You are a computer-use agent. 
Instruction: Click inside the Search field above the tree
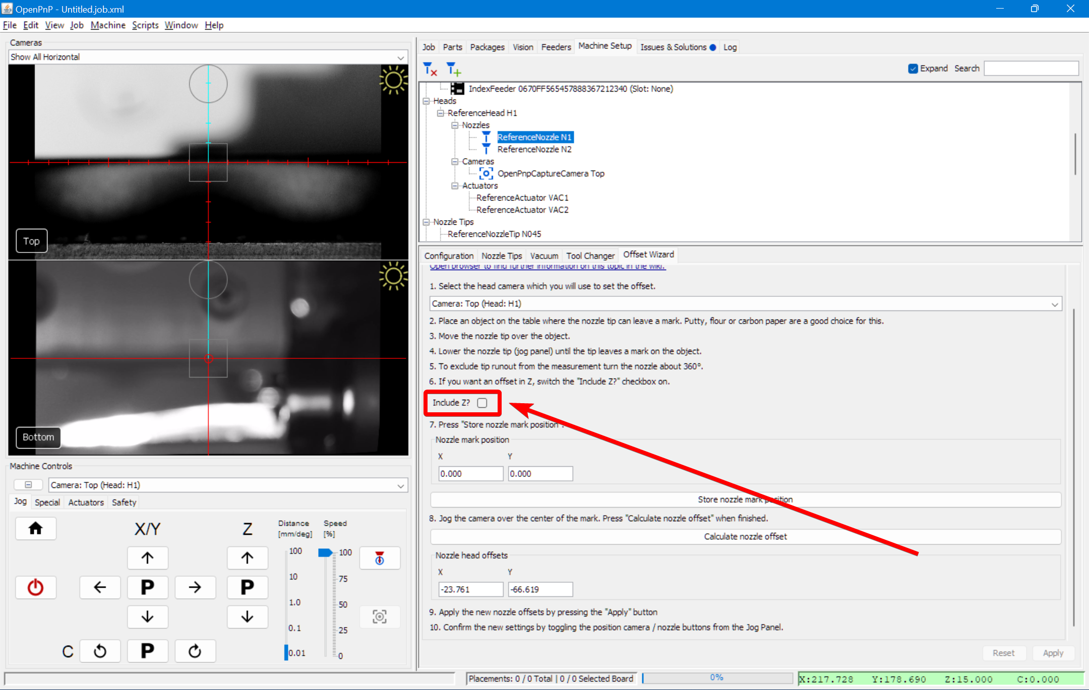point(1030,68)
